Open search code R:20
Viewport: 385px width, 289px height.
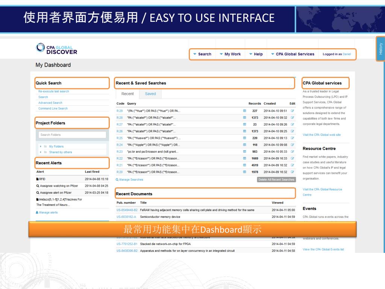[x=120, y=172]
